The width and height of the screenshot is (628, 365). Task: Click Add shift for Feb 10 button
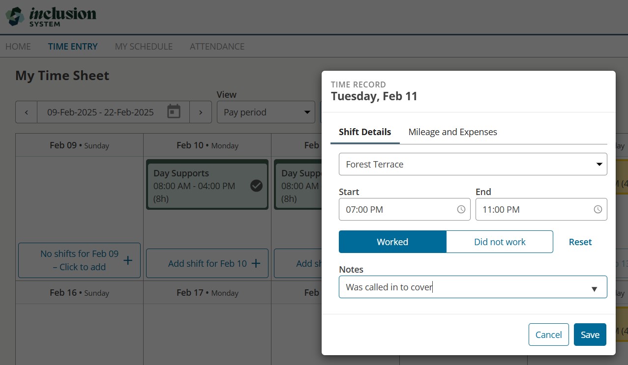click(x=207, y=263)
